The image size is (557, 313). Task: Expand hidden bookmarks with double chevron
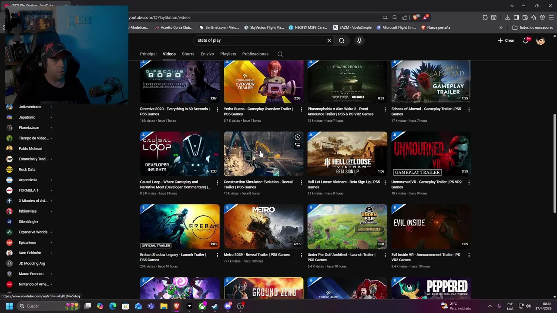(x=501, y=27)
